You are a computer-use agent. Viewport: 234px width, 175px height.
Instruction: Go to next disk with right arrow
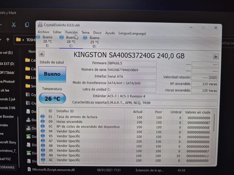[x=216, y=57]
